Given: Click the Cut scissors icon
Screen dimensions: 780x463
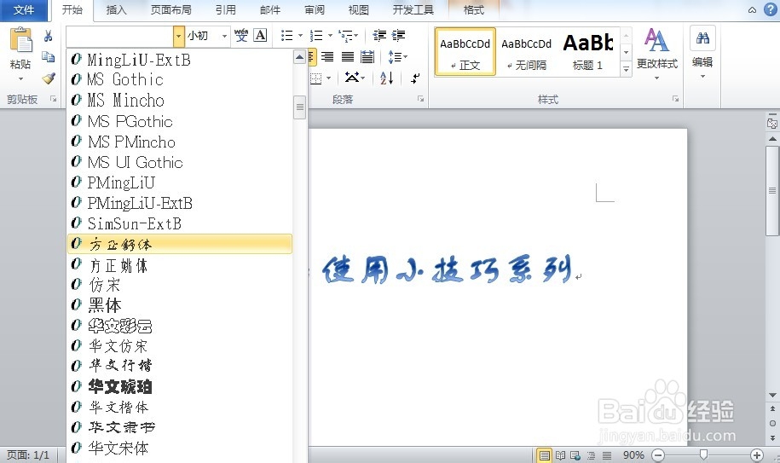Looking at the screenshot, I should [x=49, y=36].
